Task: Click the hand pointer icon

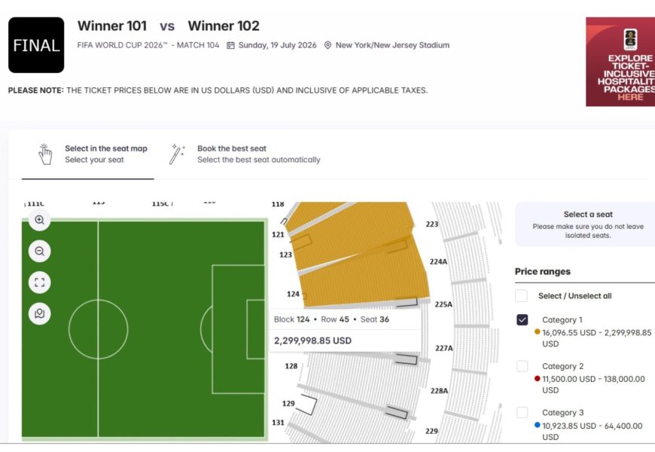Action: pos(45,154)
